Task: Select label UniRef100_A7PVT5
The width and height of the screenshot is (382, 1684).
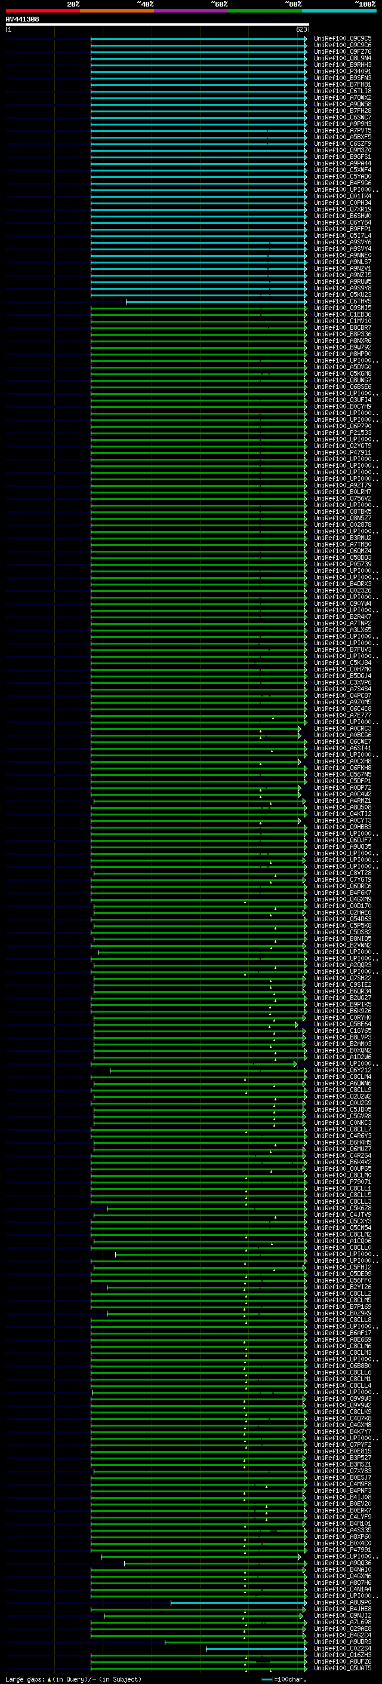Action: (343, 131)
